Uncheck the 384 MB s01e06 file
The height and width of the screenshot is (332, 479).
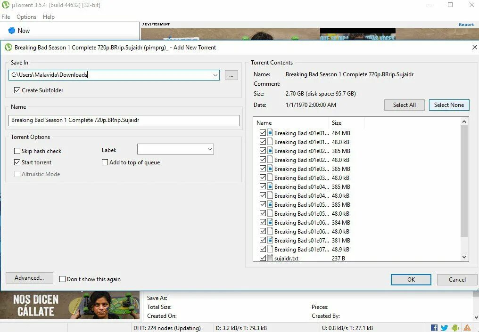(263, 222)
